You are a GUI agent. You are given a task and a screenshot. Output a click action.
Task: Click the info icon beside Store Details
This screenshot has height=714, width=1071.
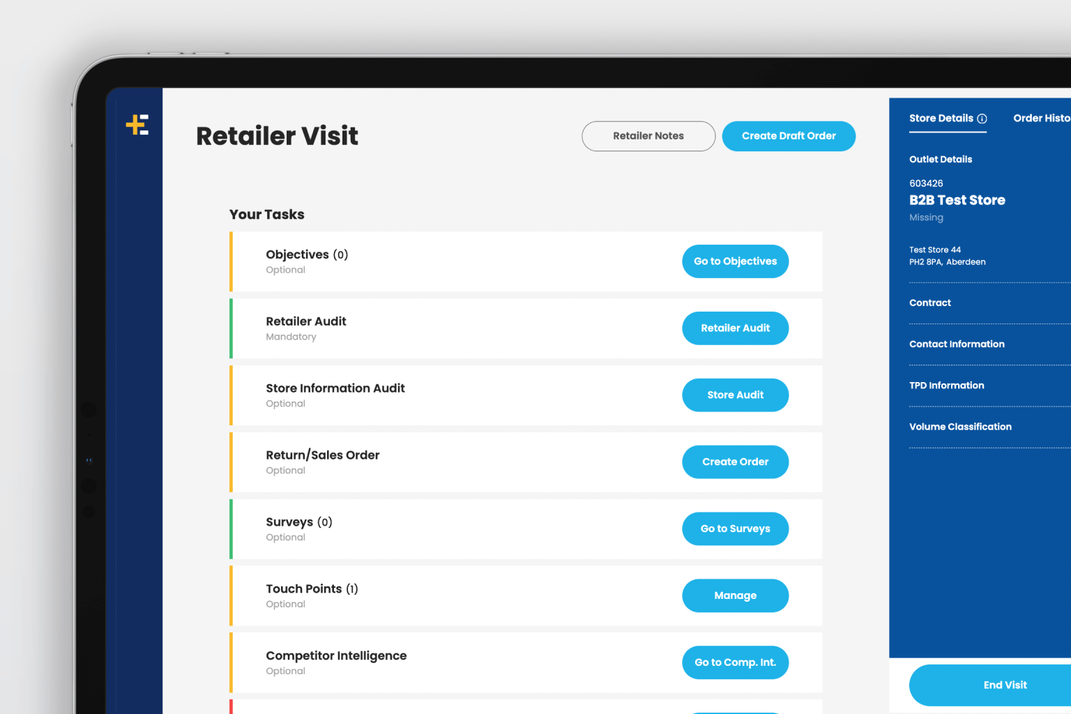pos(982,119)
